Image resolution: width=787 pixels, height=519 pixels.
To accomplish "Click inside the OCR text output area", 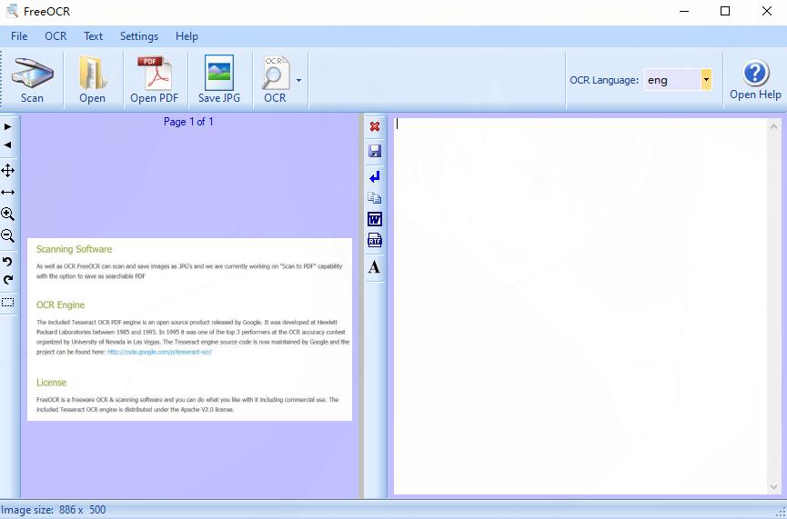I will pos(580,306).
